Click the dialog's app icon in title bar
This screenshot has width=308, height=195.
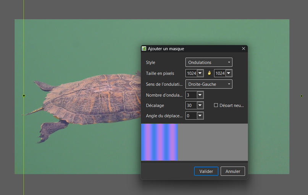[144, 49]
